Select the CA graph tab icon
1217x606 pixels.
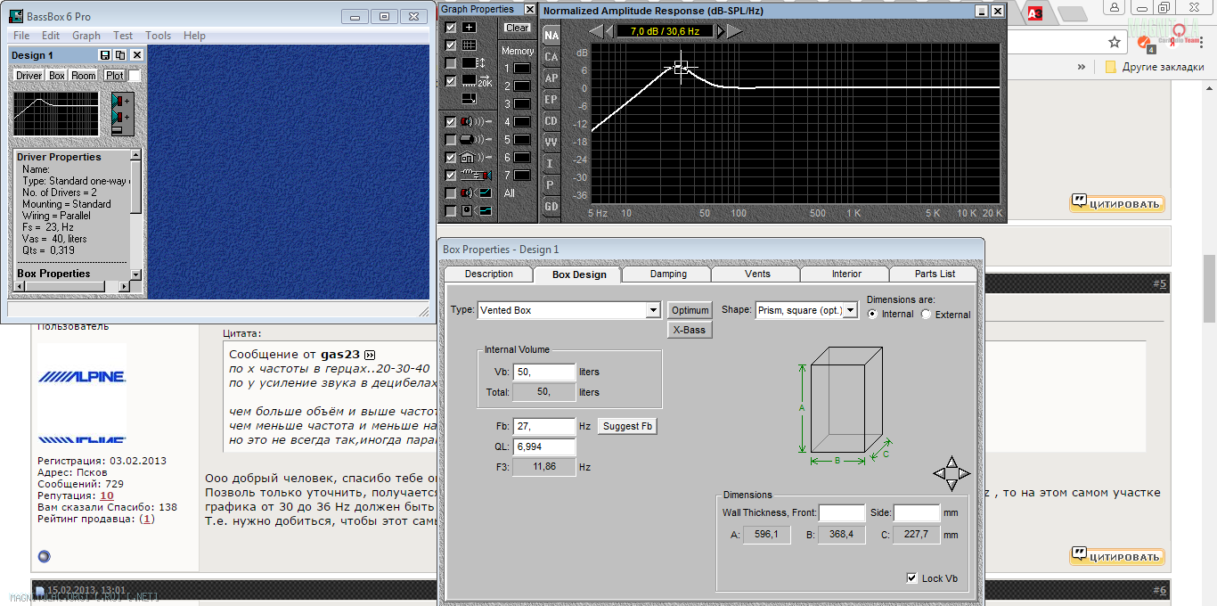(x=551, y=57)
